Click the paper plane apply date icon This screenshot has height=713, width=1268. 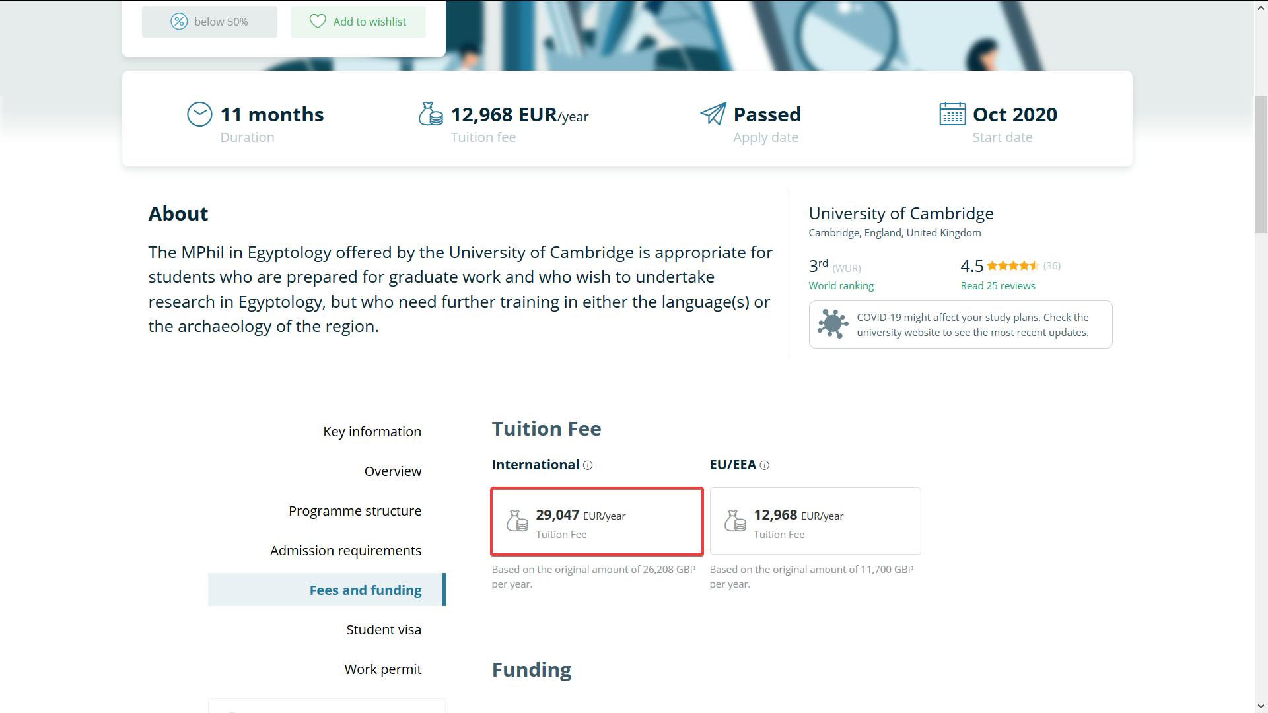pos(713,114)
